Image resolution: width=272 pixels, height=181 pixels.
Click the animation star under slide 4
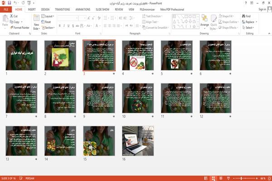(152, 74)
